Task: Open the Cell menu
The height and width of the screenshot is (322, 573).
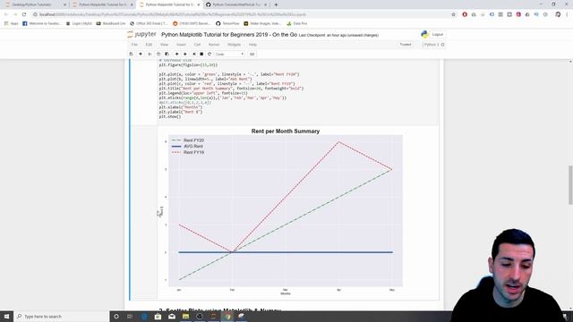Action: [197, 45]
